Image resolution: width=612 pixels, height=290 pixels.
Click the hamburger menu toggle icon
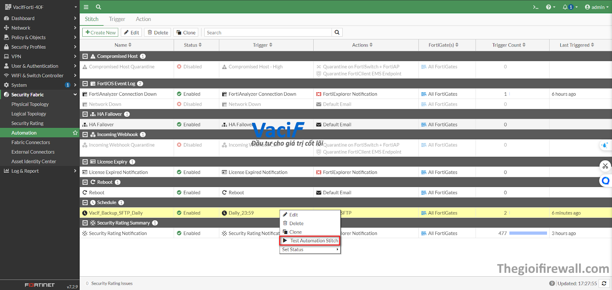pyautogui.click(x=86, y=7)
